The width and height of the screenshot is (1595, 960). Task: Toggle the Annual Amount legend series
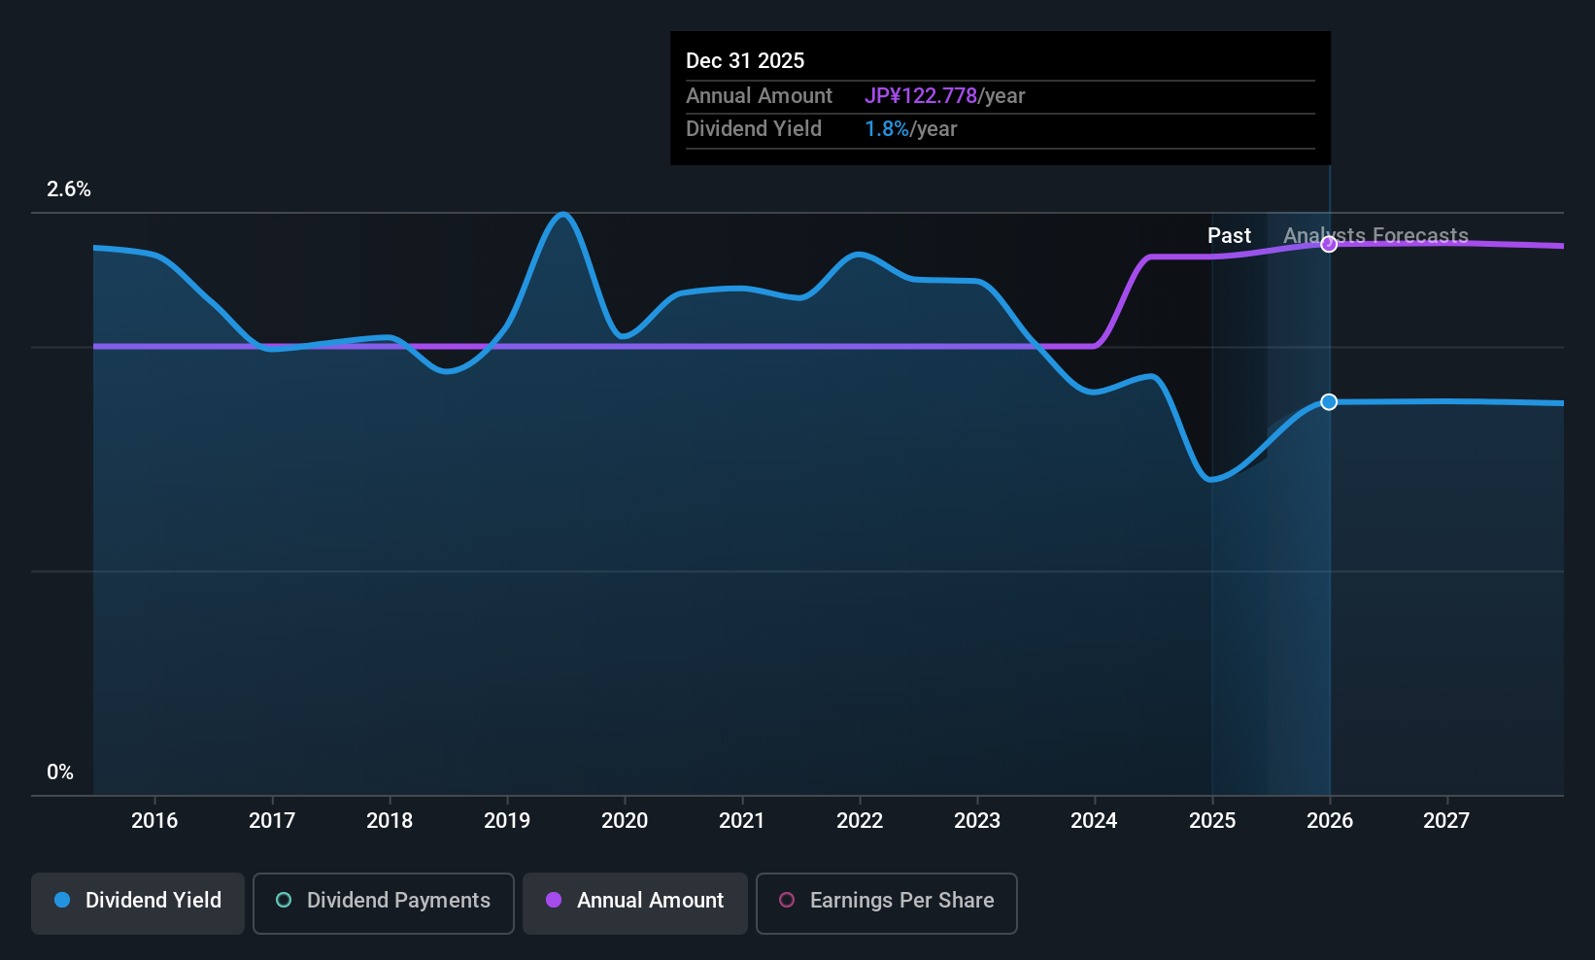[635, 904]
